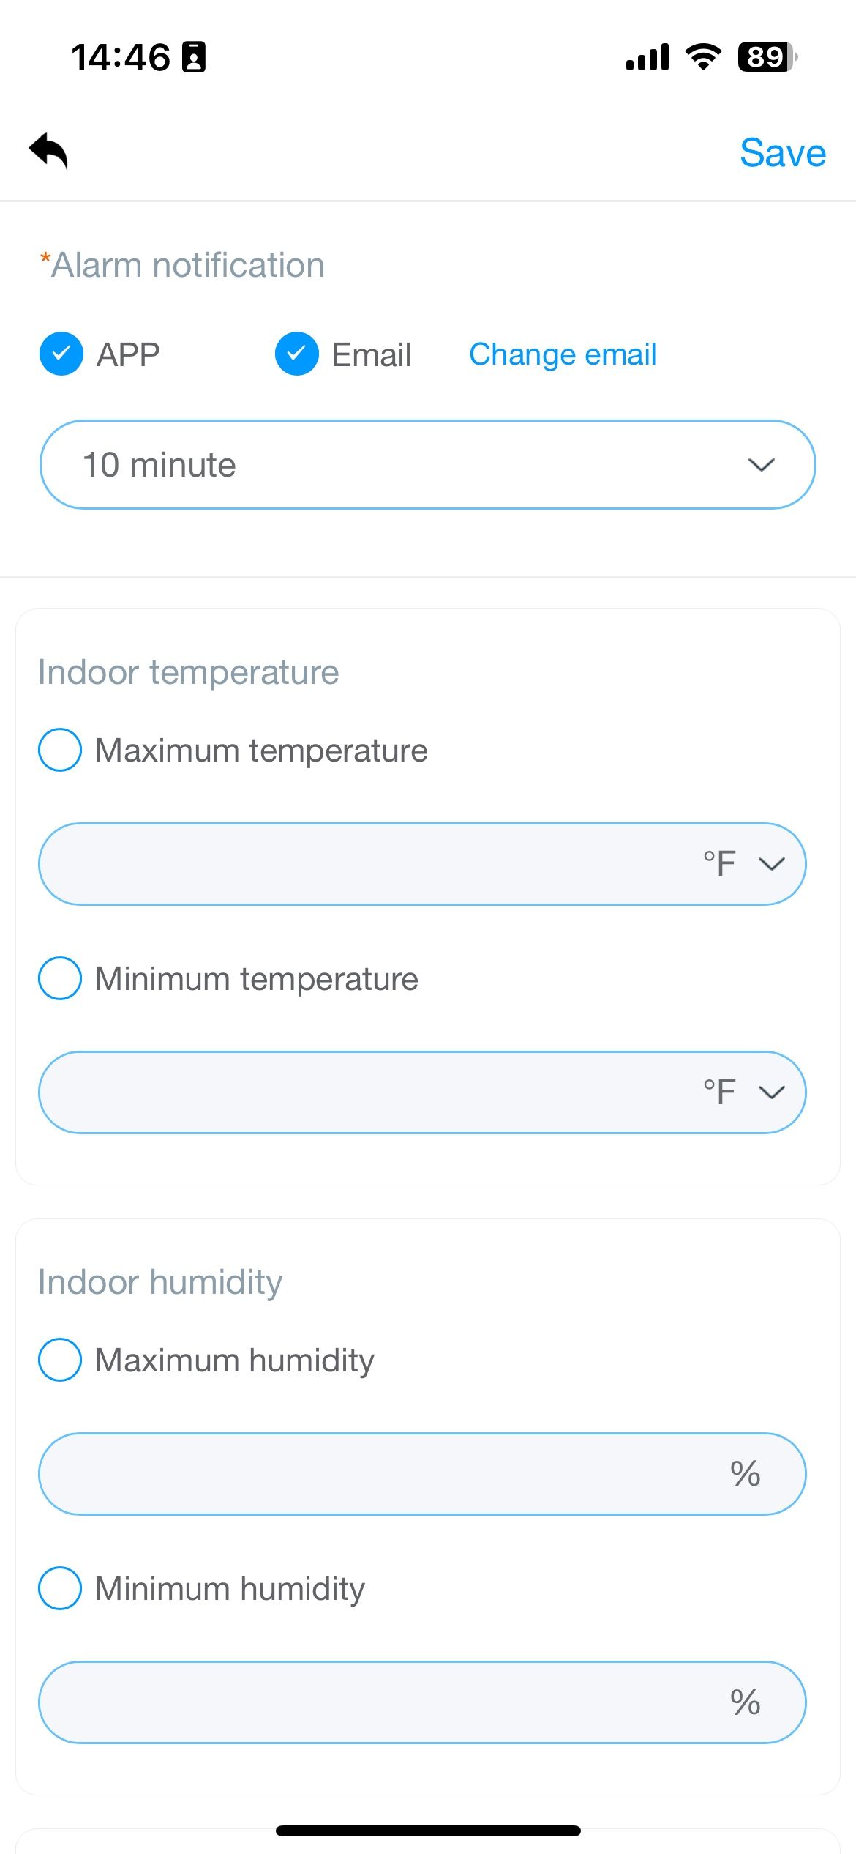Screen dimensions: 856x1854
Task: Click the back arrow to return
Action: 49,152
